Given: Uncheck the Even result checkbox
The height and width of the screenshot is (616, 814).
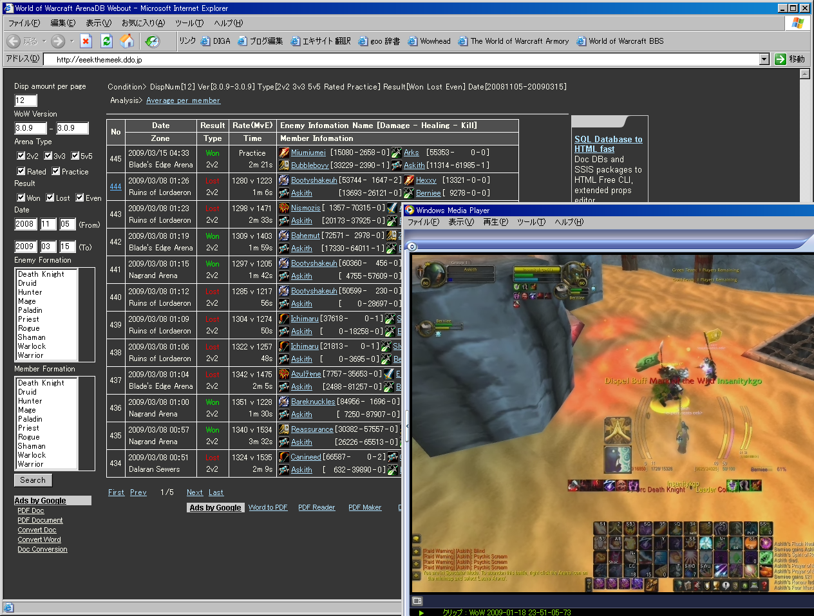Looking at the screenshot, I should click(79, 198).
